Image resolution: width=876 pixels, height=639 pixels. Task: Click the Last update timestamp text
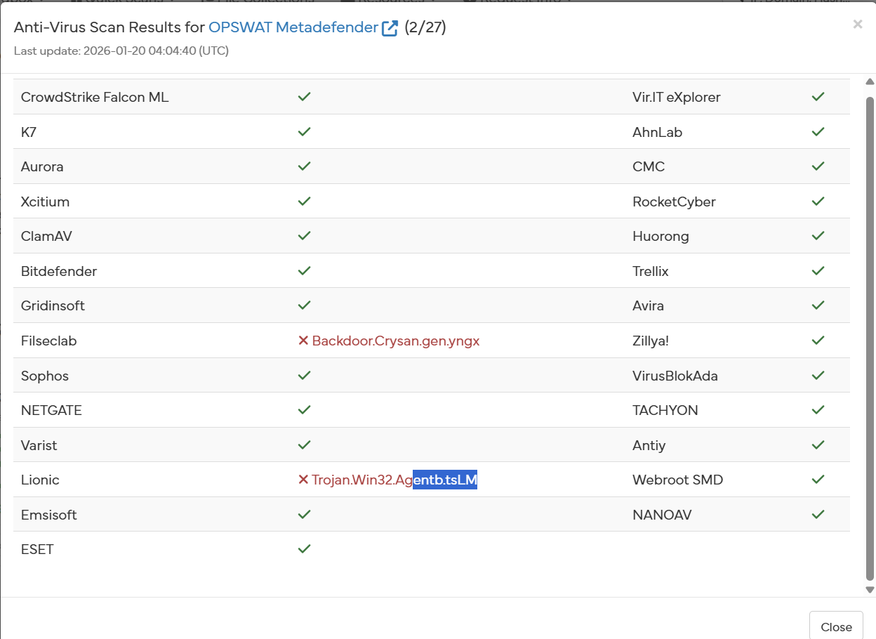coord(121,51)
